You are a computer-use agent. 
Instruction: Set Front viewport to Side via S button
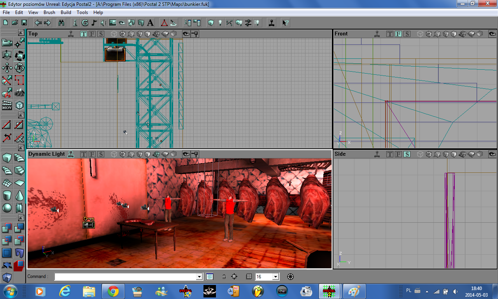tap(407, 34)
